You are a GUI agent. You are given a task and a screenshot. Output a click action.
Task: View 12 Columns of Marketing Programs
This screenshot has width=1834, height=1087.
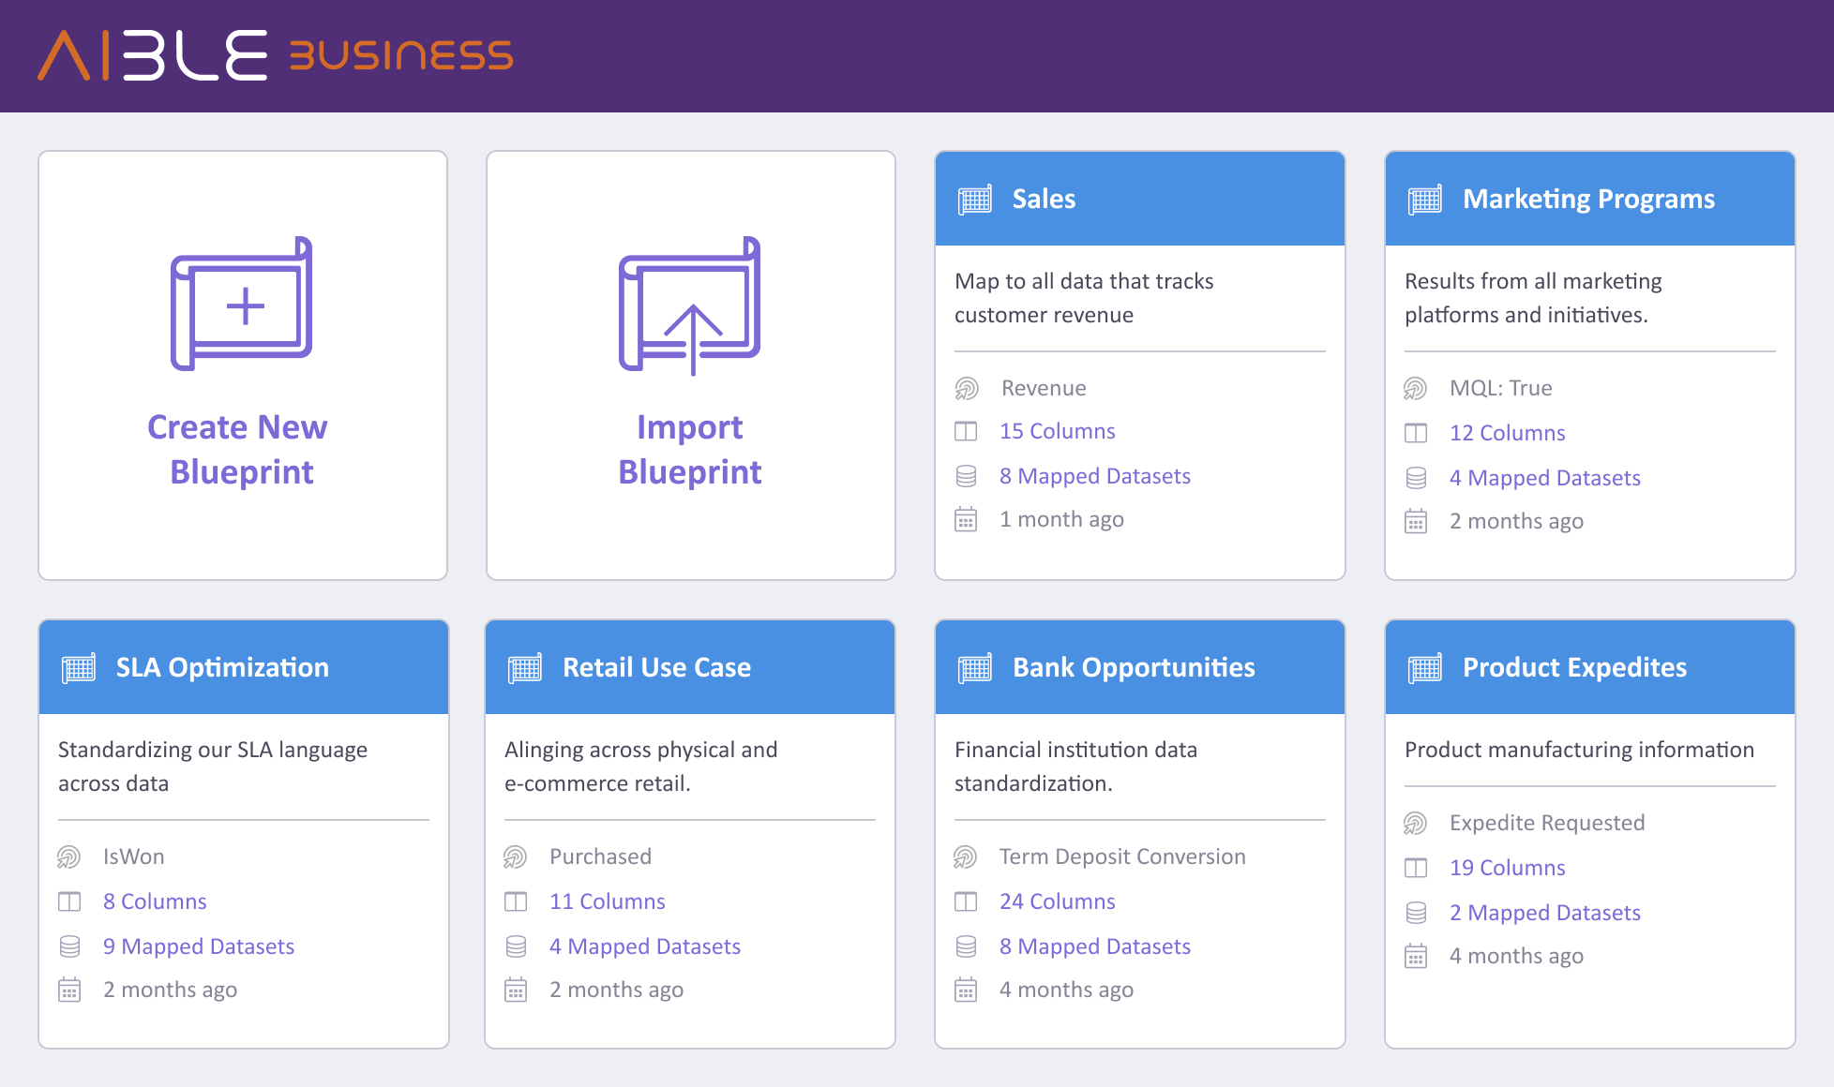pos(1507,433)
